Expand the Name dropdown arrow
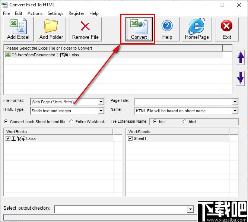 click(x=235, y=111)
